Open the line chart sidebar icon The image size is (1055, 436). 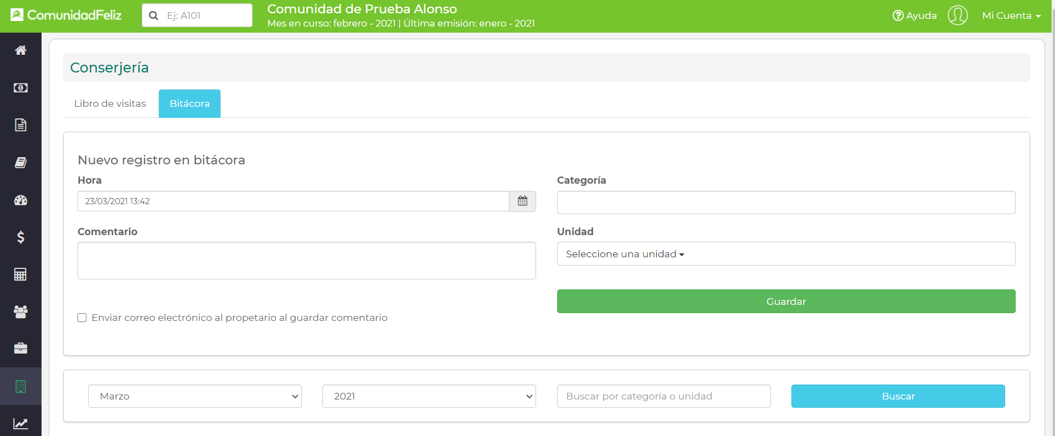(x=20, y=424)
